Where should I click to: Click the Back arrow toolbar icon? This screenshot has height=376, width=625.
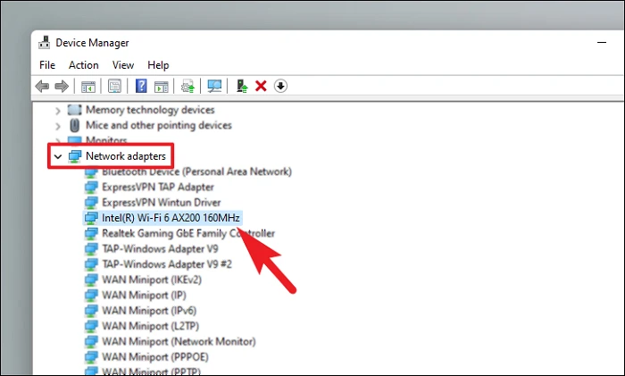[42, 86]
